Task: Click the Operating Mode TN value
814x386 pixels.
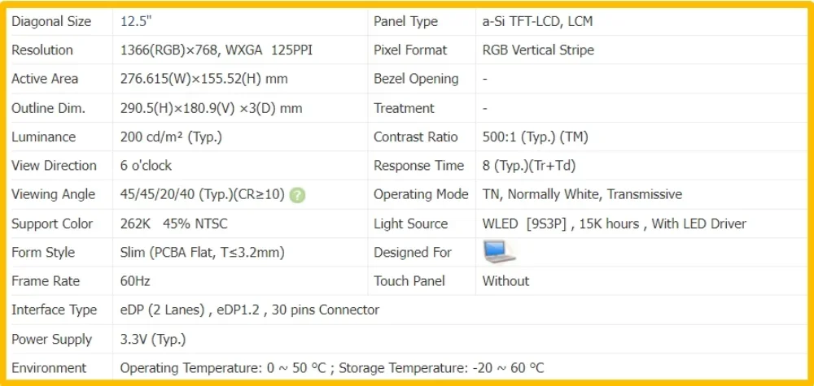Action: (x=582, y=194)
